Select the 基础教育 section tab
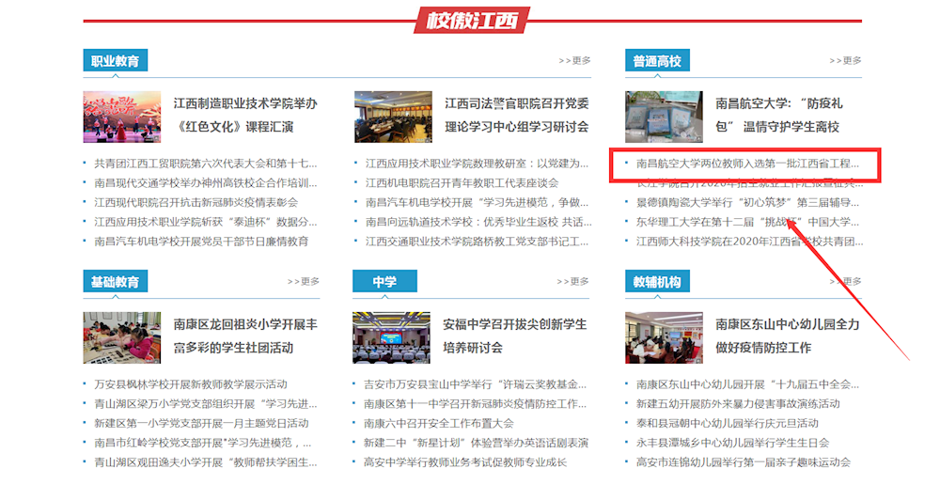 coord(115,282)
